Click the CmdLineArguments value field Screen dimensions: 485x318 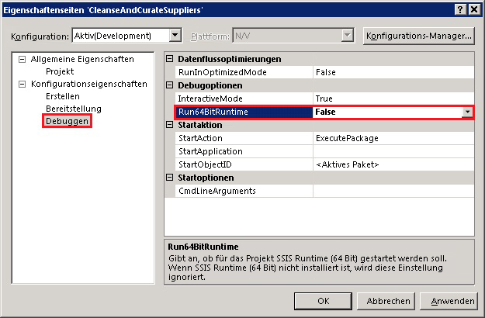pyautogui.click(x=393, y=191)
